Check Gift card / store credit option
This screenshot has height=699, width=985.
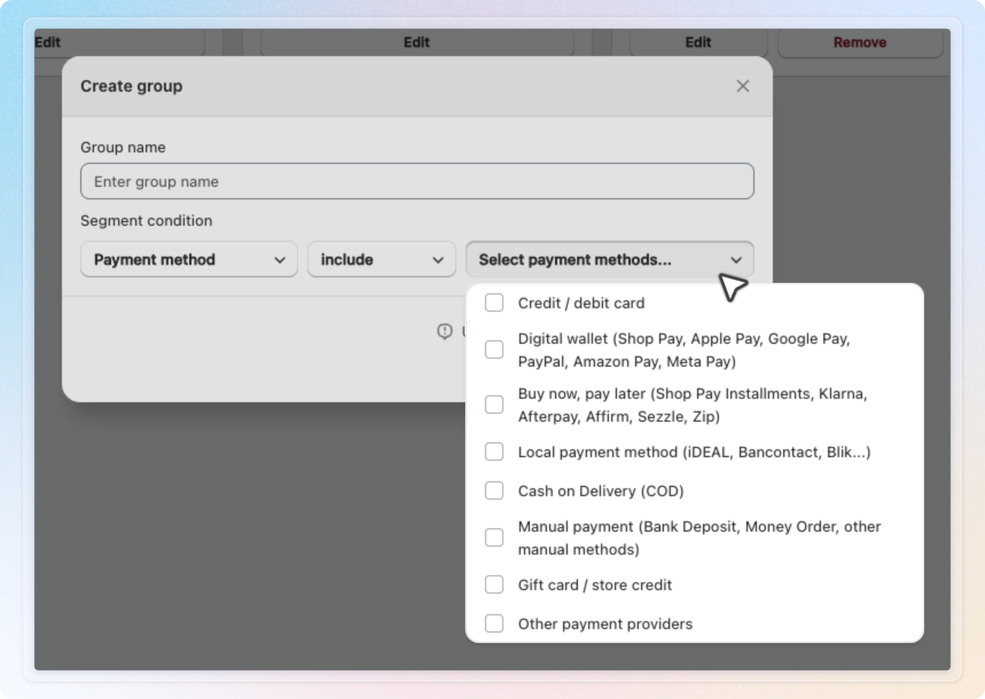point(494,584)
